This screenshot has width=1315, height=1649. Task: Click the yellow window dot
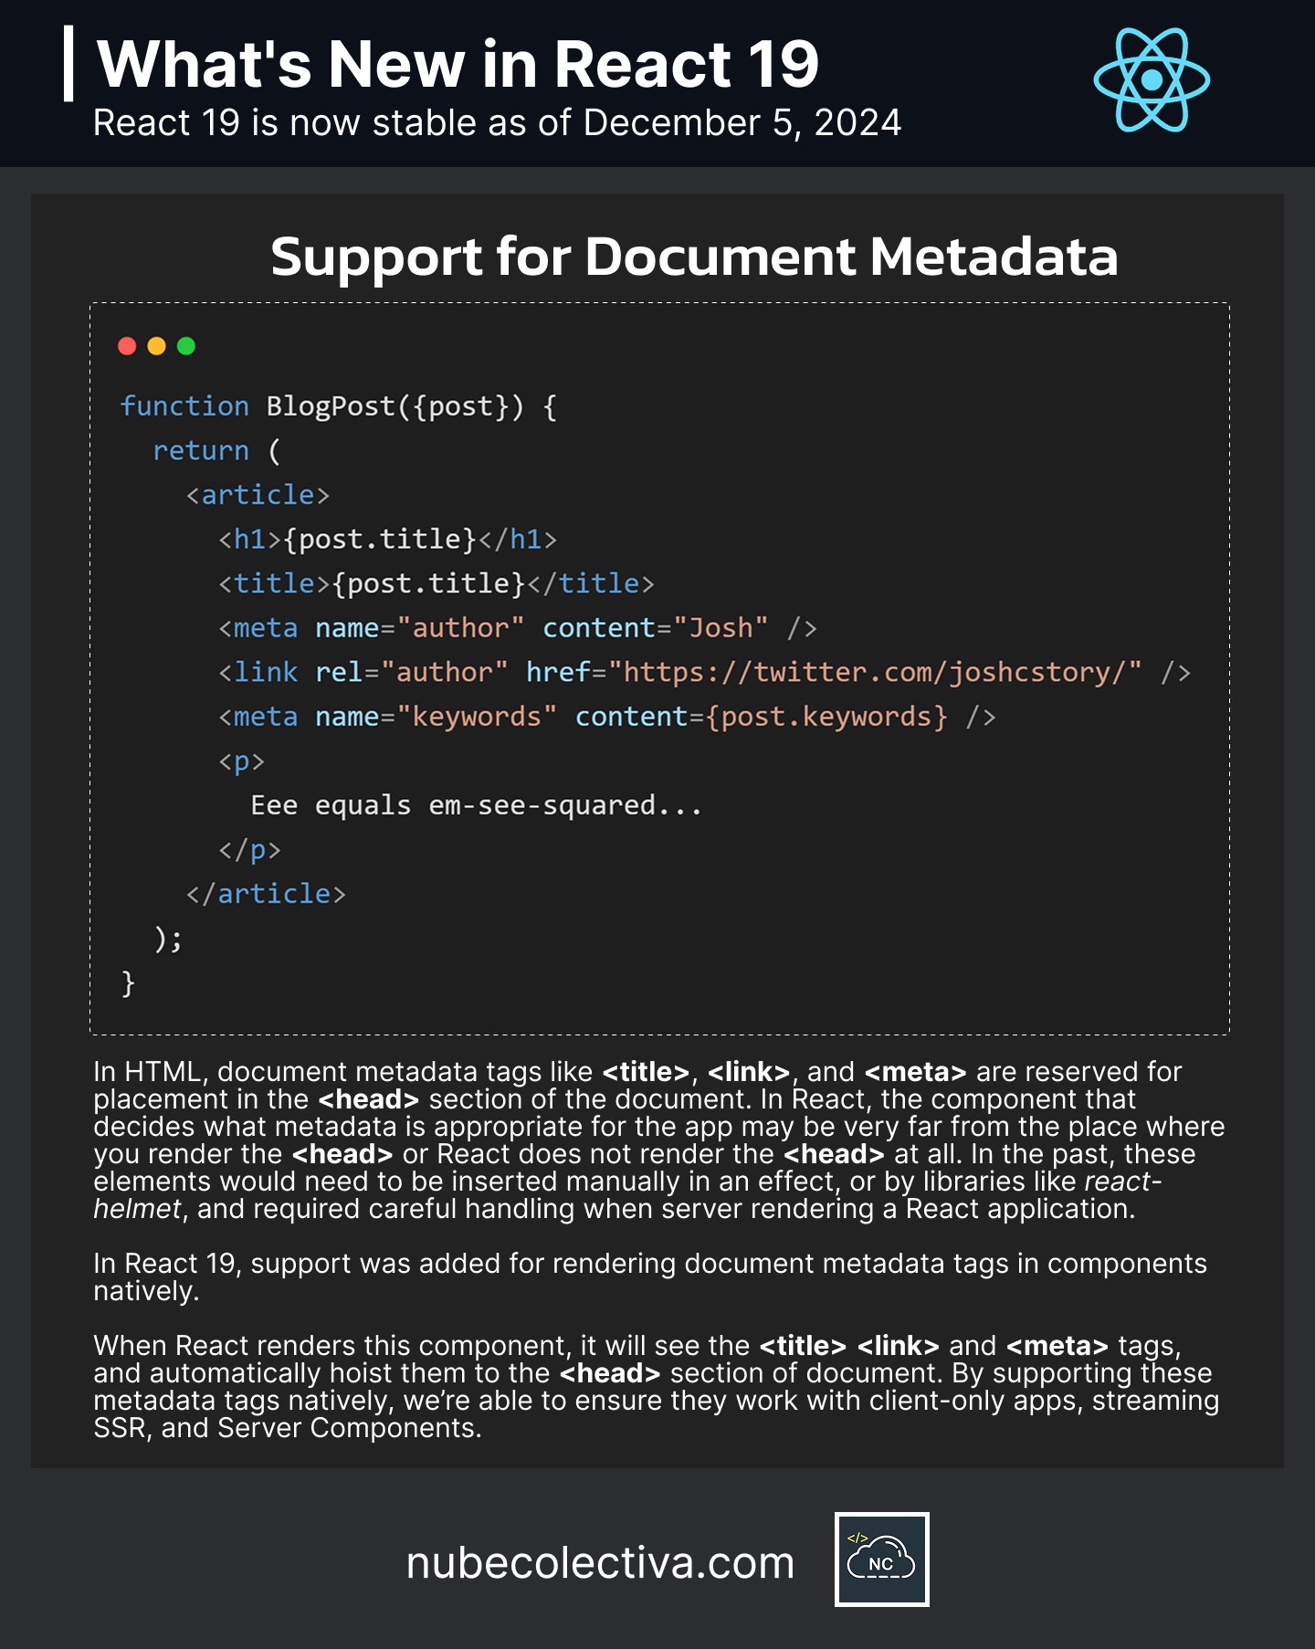[x=157, y=346]
